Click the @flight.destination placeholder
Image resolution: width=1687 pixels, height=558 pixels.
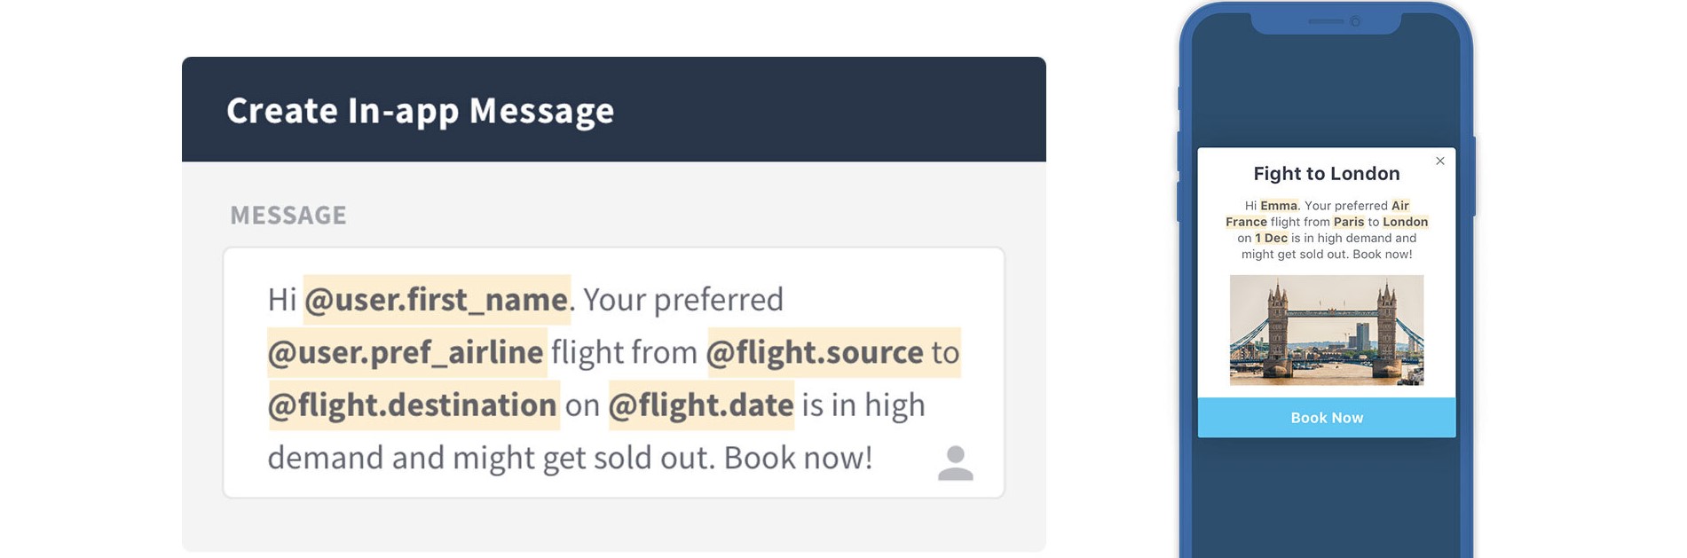pyautogui.click(x=413, y=405)
